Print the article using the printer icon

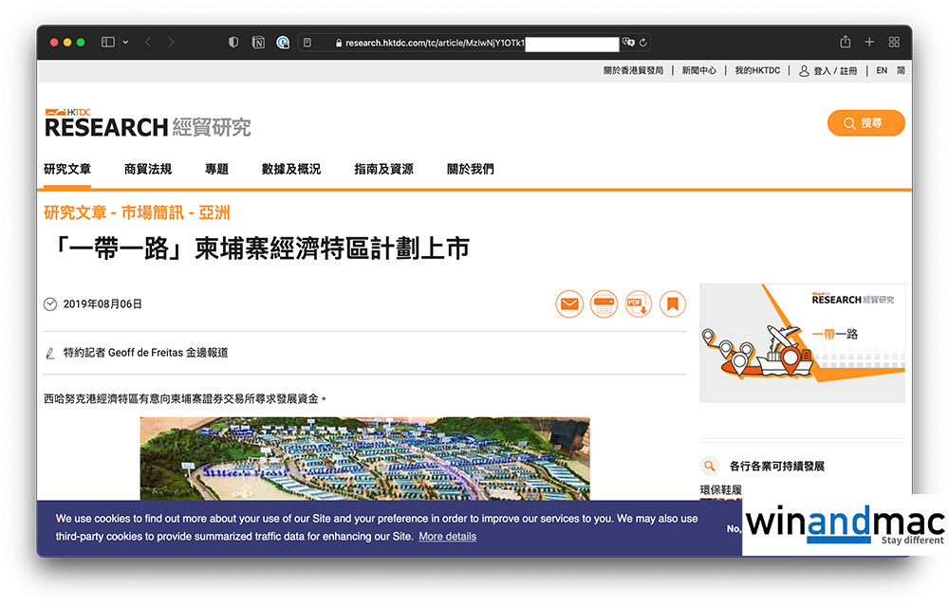pos(604,304)
